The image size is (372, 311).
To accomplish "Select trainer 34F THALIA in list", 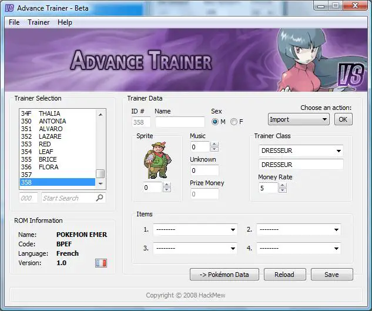I will coord(58,113).
